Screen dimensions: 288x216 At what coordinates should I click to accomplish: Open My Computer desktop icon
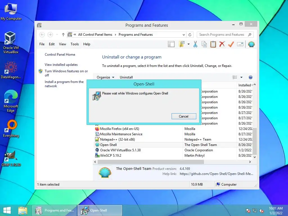(x=11, y=11)
